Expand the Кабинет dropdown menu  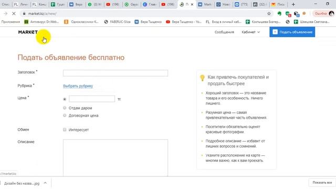point(251,32)
